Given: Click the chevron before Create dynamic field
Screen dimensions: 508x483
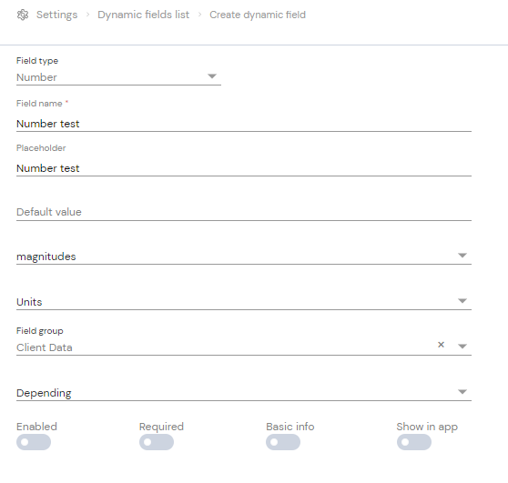Looking at the screenshot, I should click(200, 15).
